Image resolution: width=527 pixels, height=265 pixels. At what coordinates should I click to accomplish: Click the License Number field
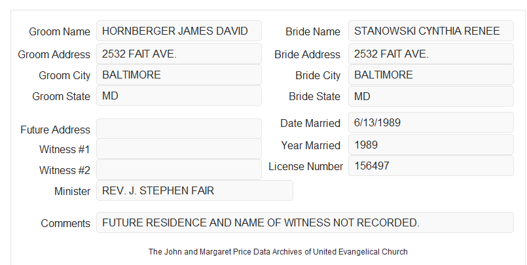(431, 166)
